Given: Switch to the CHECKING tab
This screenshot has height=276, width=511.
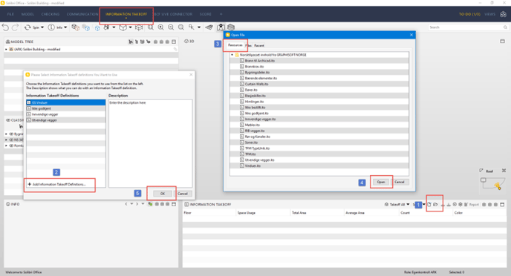Looking at the screenshot, I should (x=51, y=14).
